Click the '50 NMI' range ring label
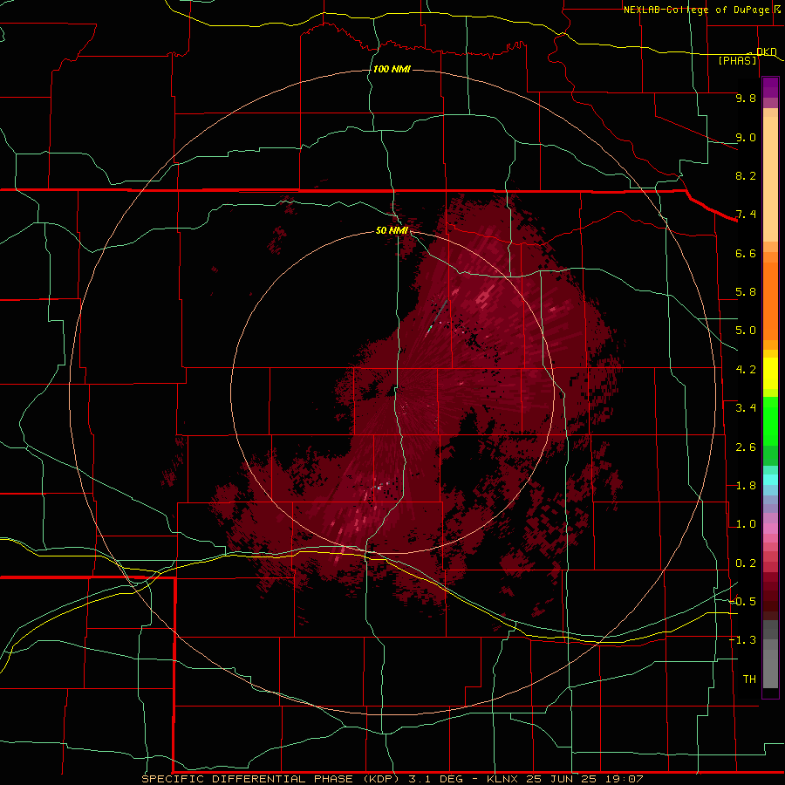The width and height of the screenshot is (785, 785). 392,230
